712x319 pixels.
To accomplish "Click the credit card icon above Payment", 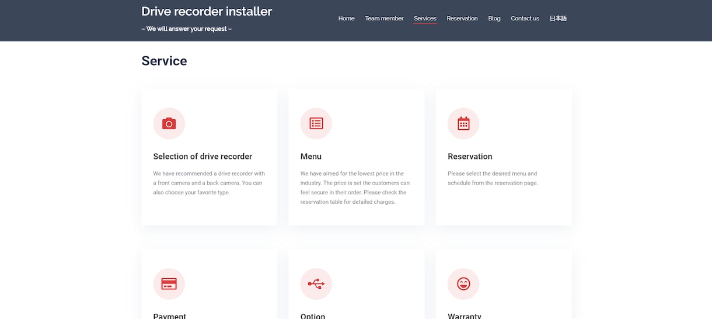I will click(169, 284).
